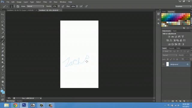This screenshot has height=108, width=192.
Task: Select the Clone Stamp tool
Action: point(3,44)
